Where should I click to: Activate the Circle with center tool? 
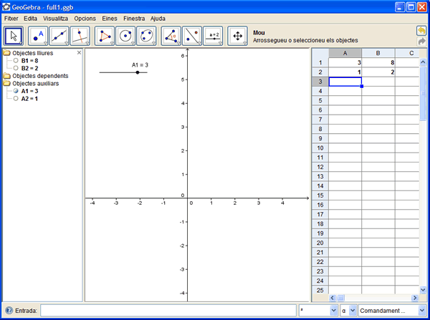tap(126, 36)
